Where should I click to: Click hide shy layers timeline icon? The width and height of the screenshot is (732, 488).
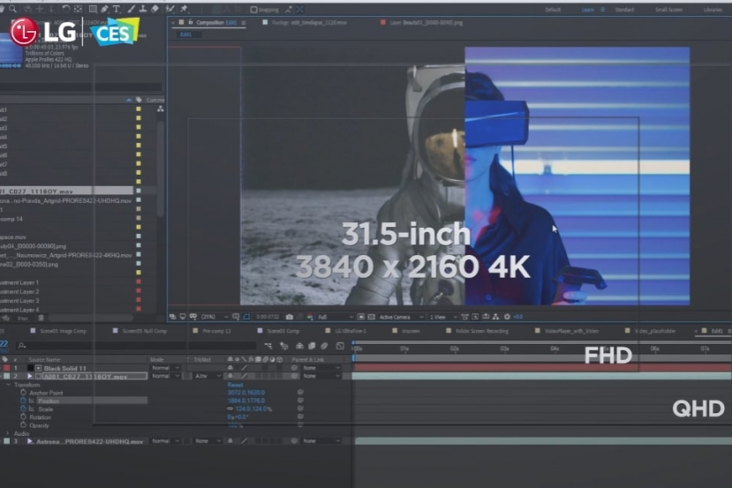pyautogui.click(x=299, y=346)
